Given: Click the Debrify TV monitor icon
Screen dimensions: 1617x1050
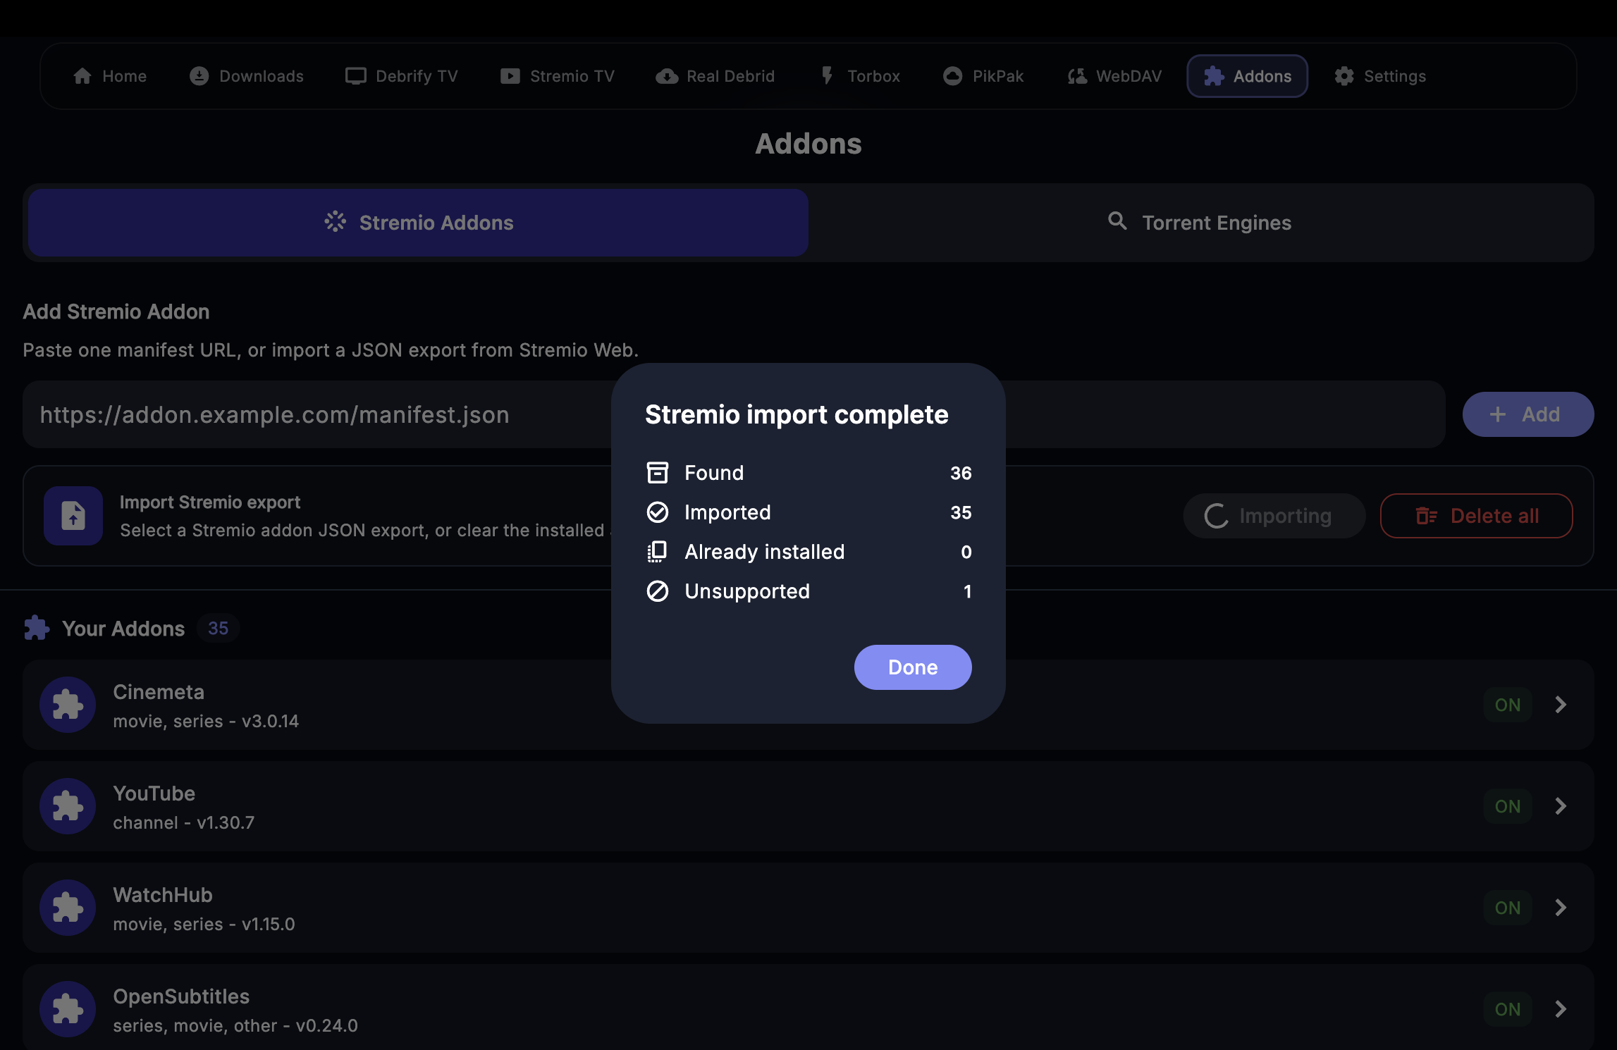Looking at the screenshot, I should [x=356, y=76].
